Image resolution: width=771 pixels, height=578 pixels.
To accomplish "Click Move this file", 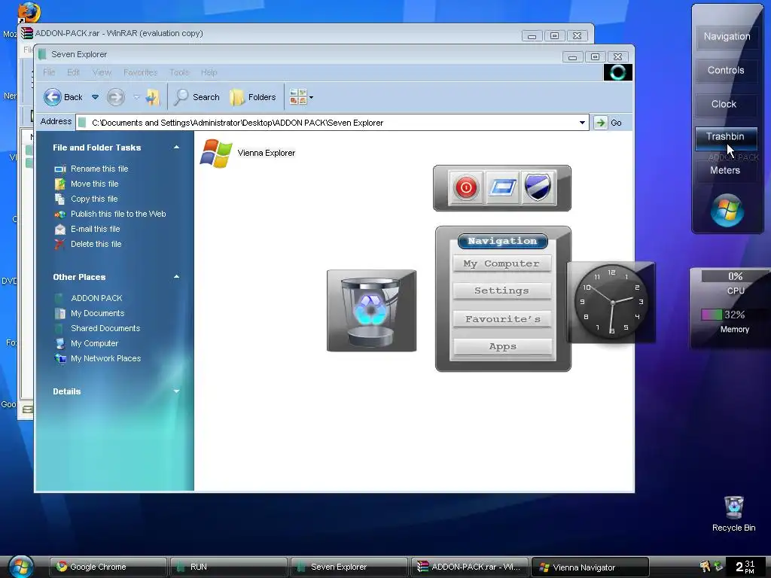I will coord(87,184).
